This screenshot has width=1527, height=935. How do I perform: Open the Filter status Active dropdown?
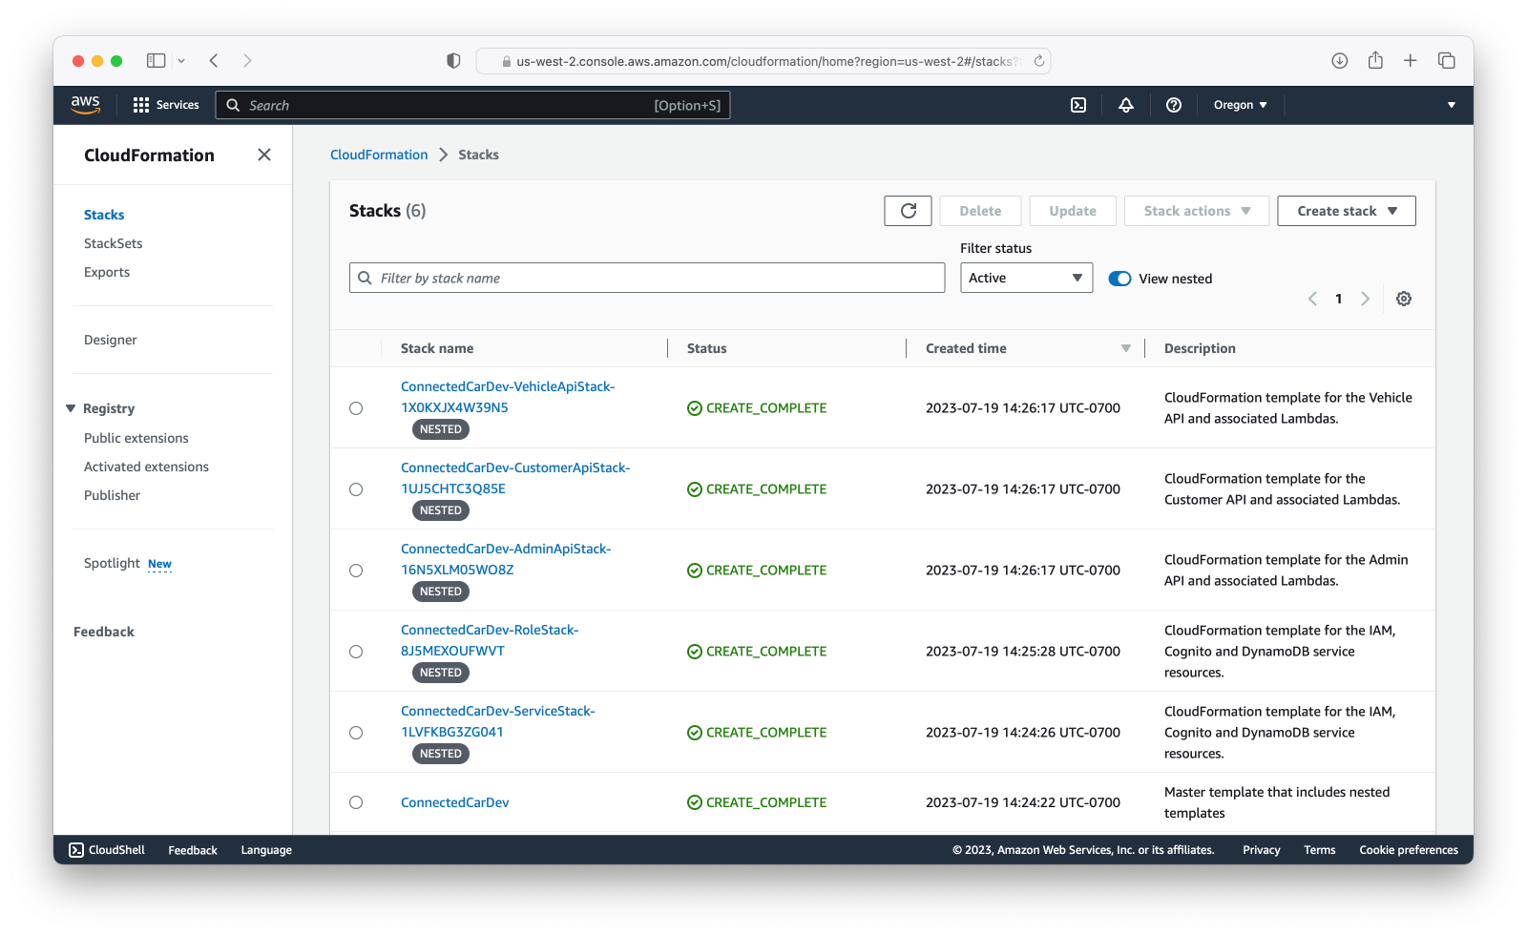pyautogui.click(x=1026, y=278)
